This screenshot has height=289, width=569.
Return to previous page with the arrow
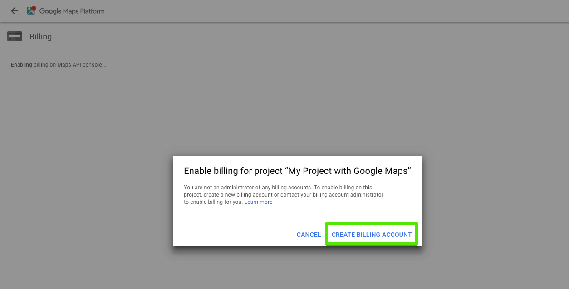point(14,10)
